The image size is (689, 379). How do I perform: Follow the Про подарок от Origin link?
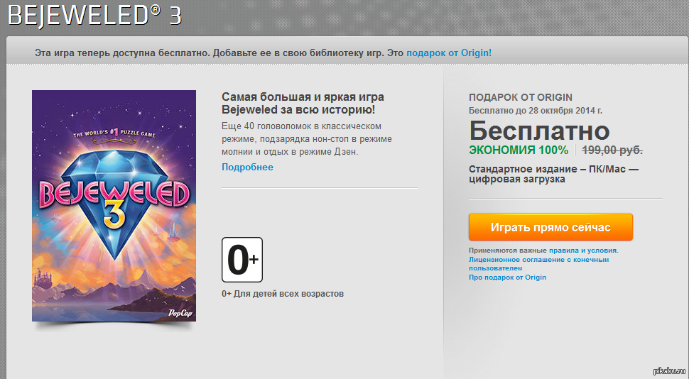point(508,278)
